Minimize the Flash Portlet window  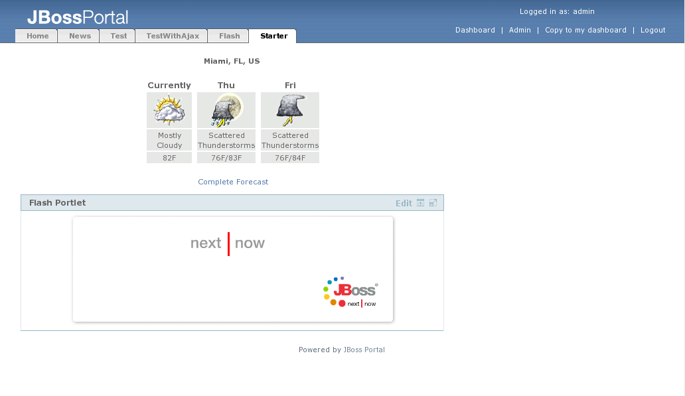coord(420,203)
